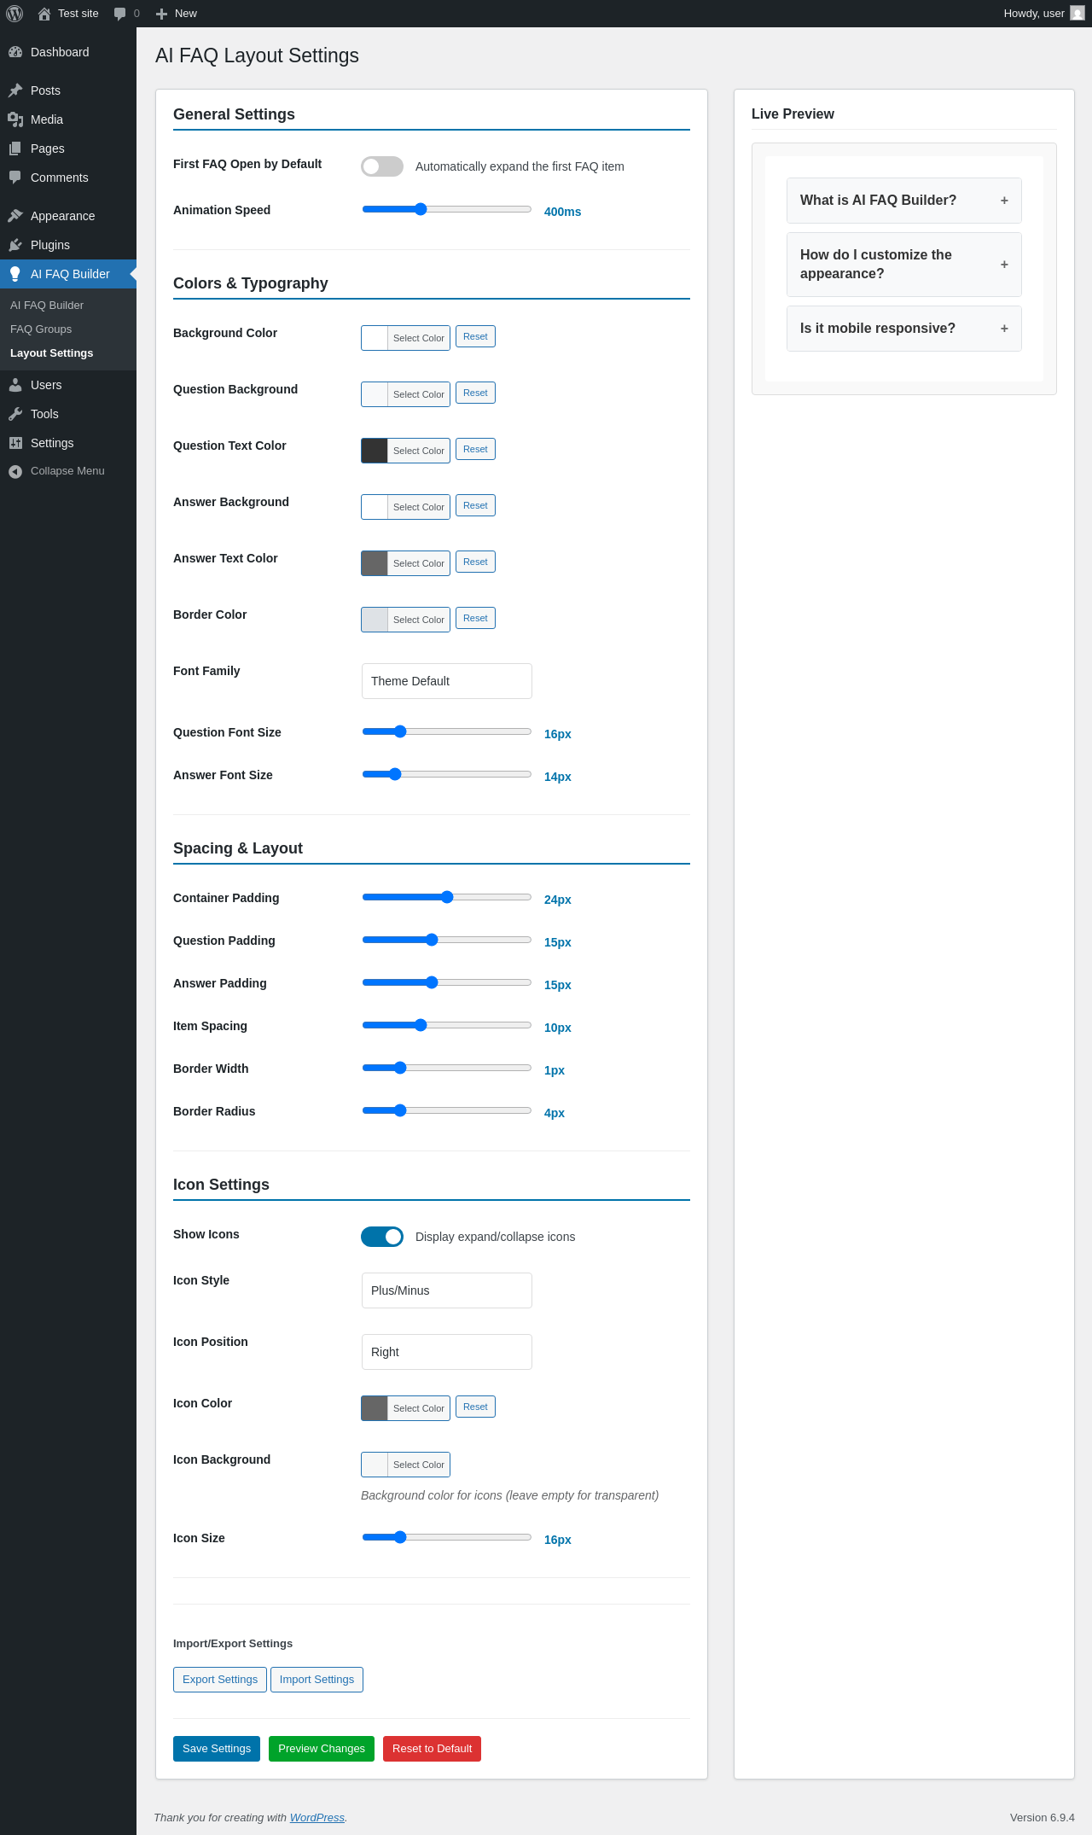
Task: Click the Collapse Menu arrow icon
Action: point(15,471)
